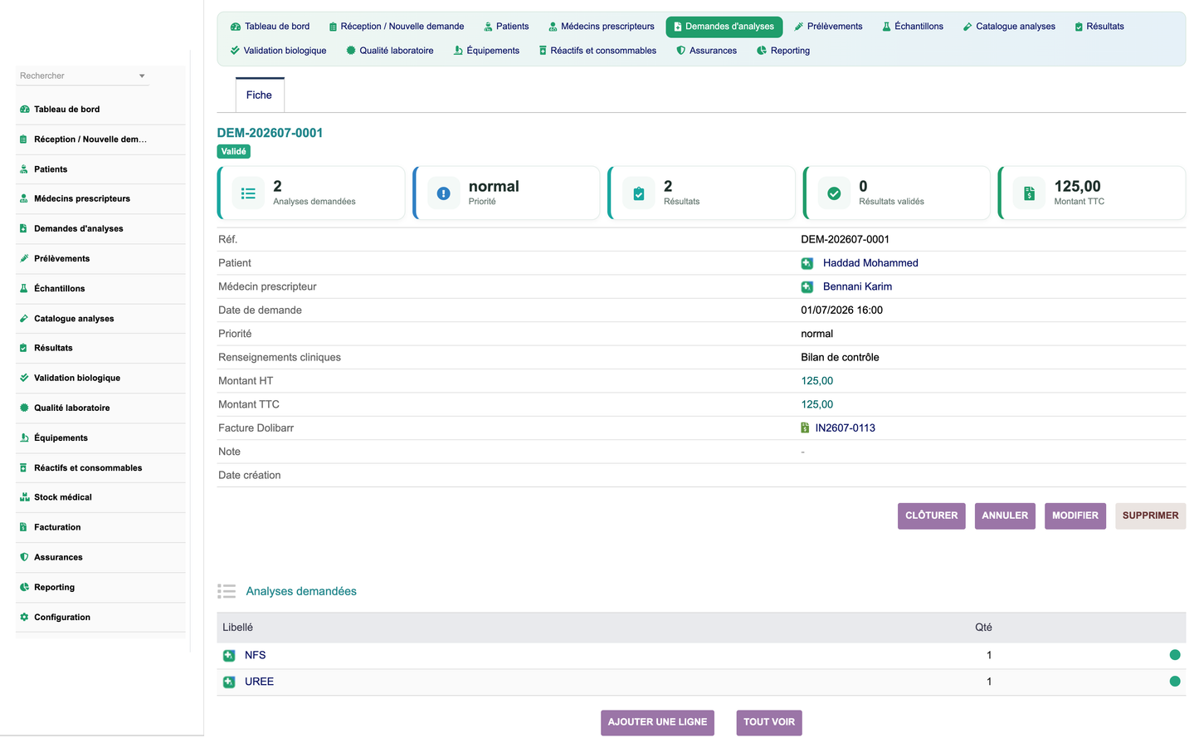Click the icon beside patient Haddad Mohammed
The width and height of the screenshot is (1199, 743).
(807, 263)
